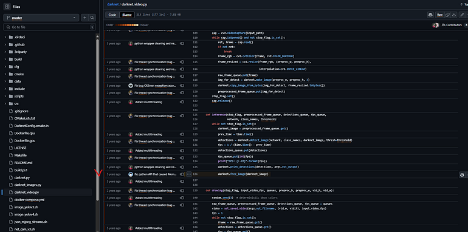Collapse the Files side panel icon
468x232 pixels.
7,7
